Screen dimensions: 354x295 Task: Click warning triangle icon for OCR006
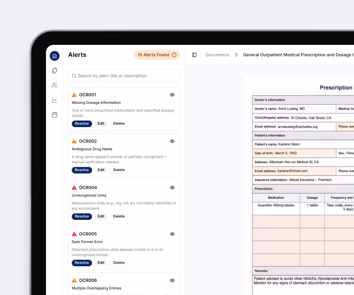point(74,280)
